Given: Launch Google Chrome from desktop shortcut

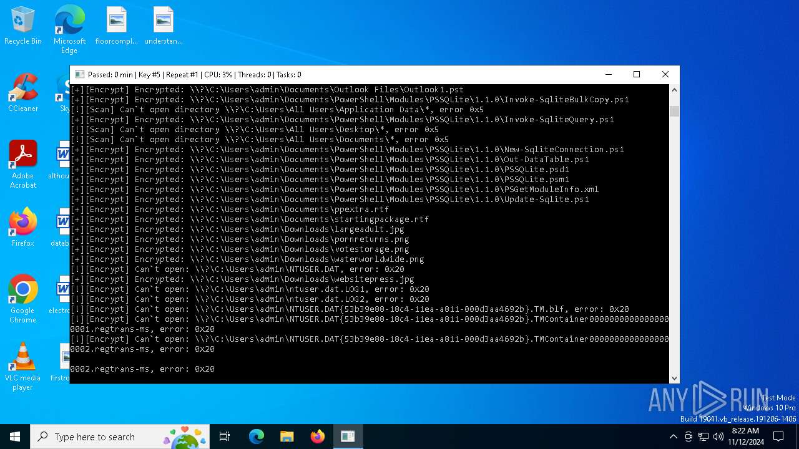Looking at the screenshot, I should [x=23, y=299].
